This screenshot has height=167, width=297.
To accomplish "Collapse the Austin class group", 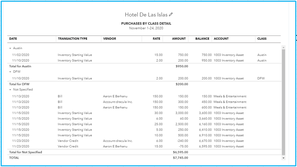I will [x=10, y=48].
